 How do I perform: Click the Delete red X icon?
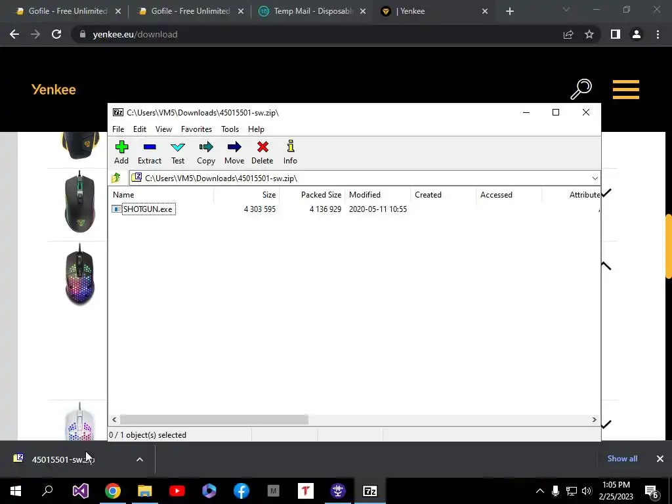coord(262,152)
